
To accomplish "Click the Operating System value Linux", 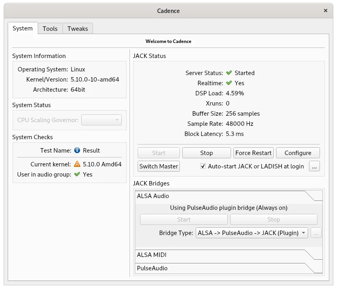I will [x=78, y=69].
